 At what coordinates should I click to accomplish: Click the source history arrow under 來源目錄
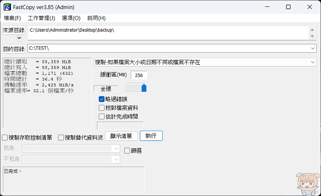click(x=19, y=39)
